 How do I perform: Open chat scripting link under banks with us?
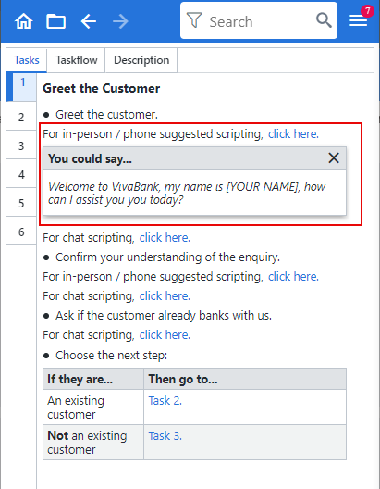coord(165,335)
